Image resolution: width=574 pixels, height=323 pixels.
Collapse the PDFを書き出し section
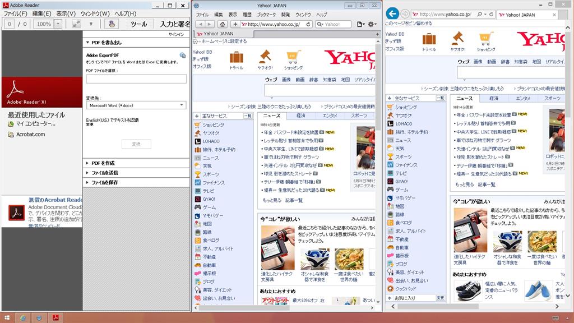point(87,43)
